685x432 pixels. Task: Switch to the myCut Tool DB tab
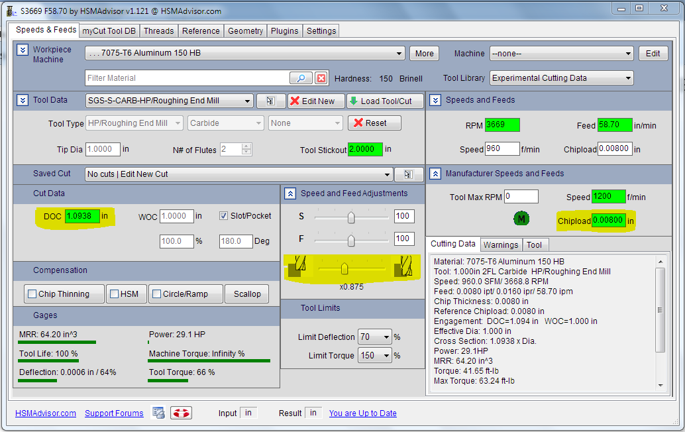(x=109, y=30)
